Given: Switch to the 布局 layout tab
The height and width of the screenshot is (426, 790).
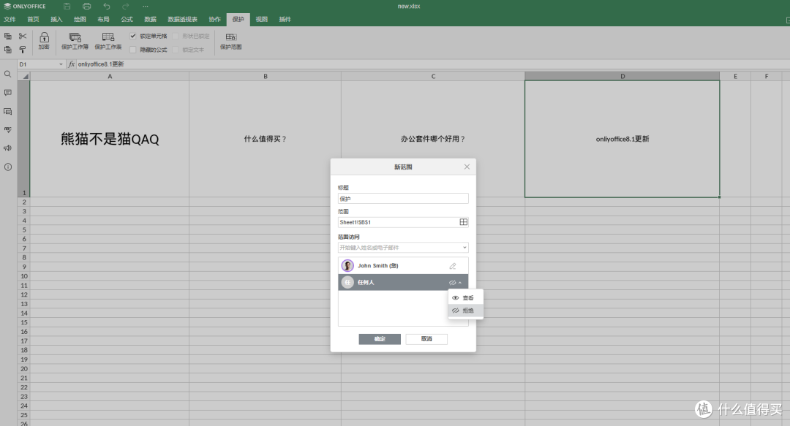Looking at the screenshot, I should pyautogui.click(x=103, y=19).
